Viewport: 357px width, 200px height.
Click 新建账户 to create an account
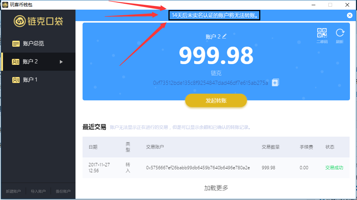[x=13, y=191]
